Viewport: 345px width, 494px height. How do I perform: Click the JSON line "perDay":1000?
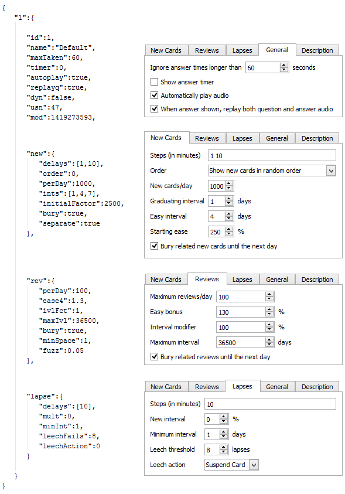pos(67,183)
